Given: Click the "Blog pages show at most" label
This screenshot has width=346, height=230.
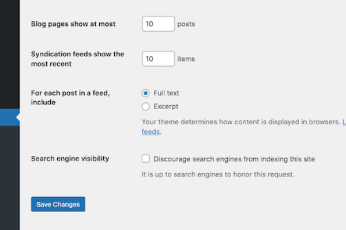Looking at the screenshot, I should 73,24.
